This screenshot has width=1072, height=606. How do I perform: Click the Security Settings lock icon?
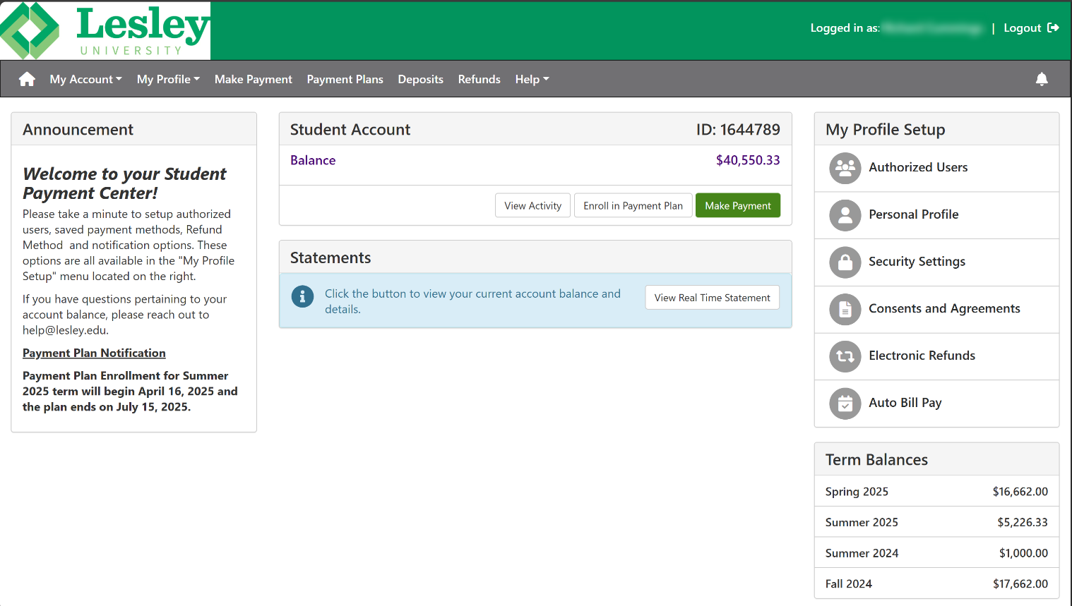[845, 262]
